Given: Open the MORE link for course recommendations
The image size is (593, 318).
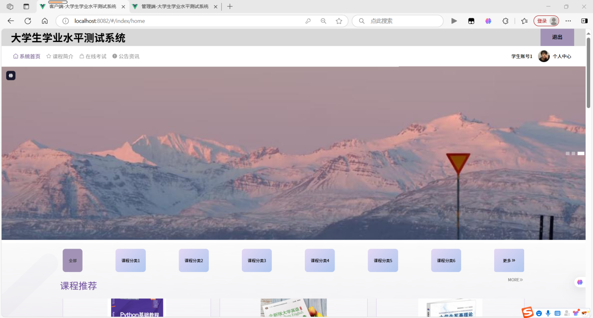Looking at the screenshot, I should coord(515,280).
